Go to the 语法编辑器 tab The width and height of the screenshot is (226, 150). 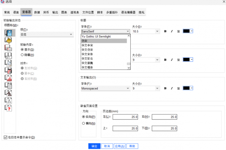point(128,12)
